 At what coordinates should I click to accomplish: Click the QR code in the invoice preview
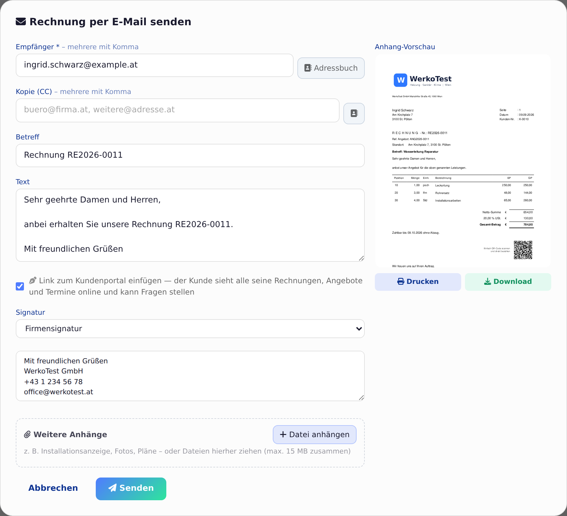click(523, 250)
